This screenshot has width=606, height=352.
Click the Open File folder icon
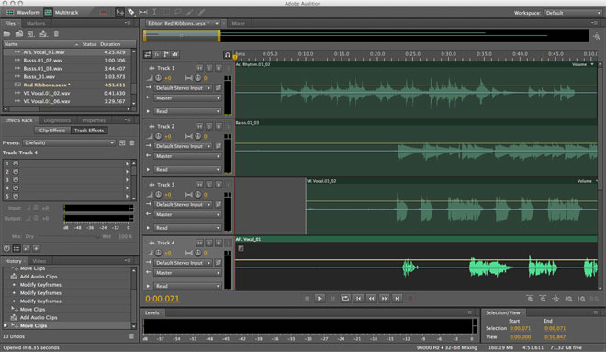[6, 34]
